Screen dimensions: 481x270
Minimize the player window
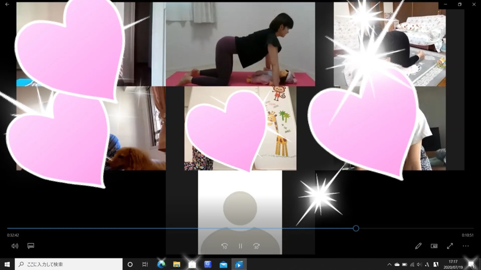[445, 4]
